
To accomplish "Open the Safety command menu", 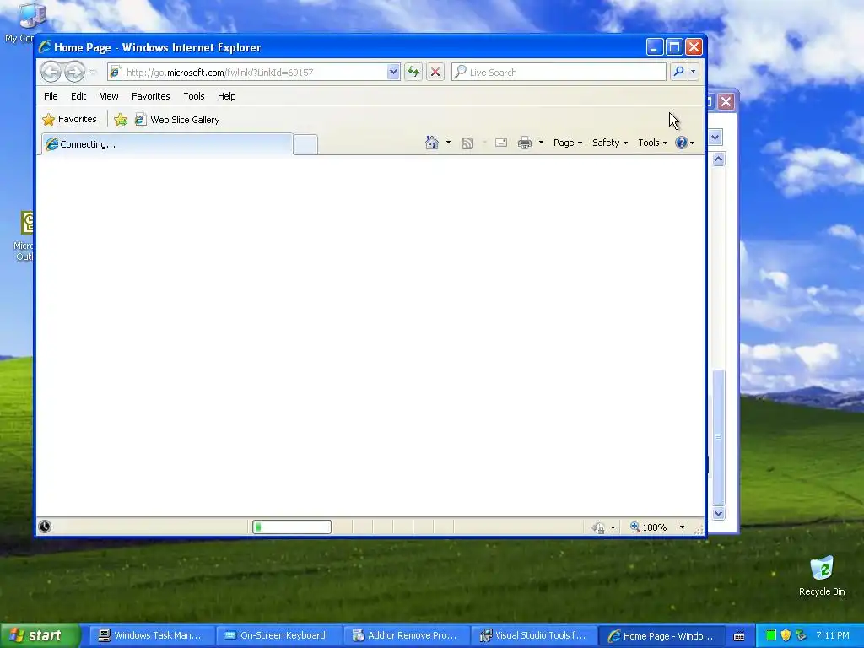I will (610, 143).
